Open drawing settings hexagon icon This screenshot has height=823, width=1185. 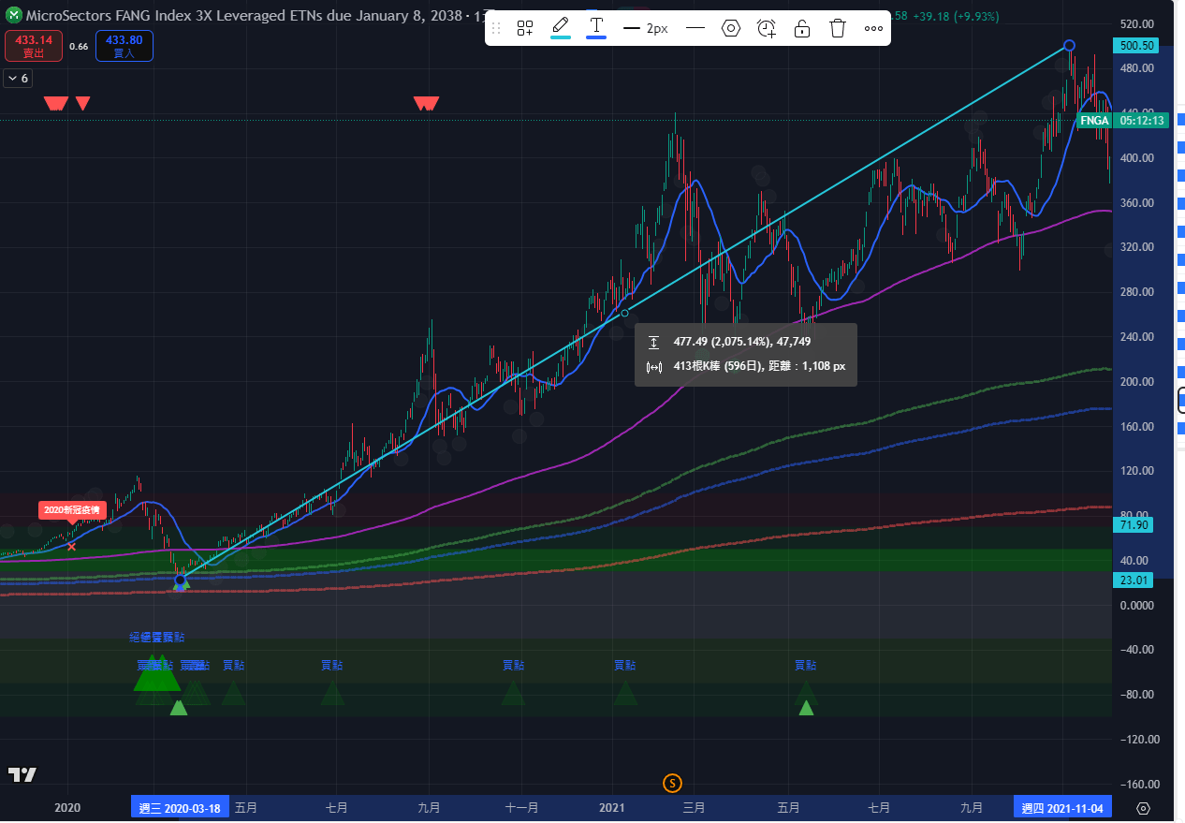[731, 28]
